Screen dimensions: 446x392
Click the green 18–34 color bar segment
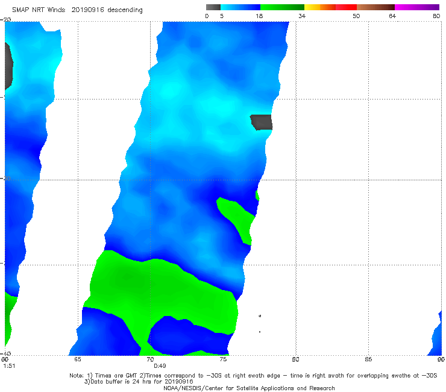282,7
